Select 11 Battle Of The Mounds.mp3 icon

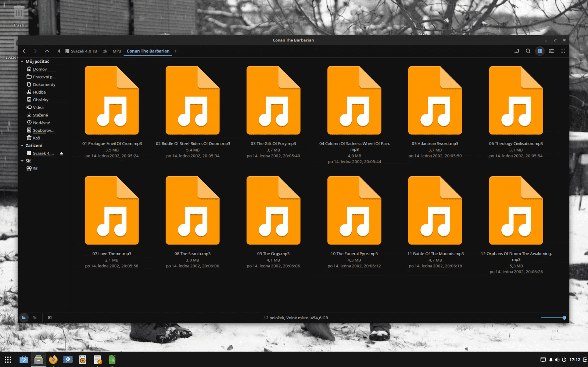[x=435, y=210]
